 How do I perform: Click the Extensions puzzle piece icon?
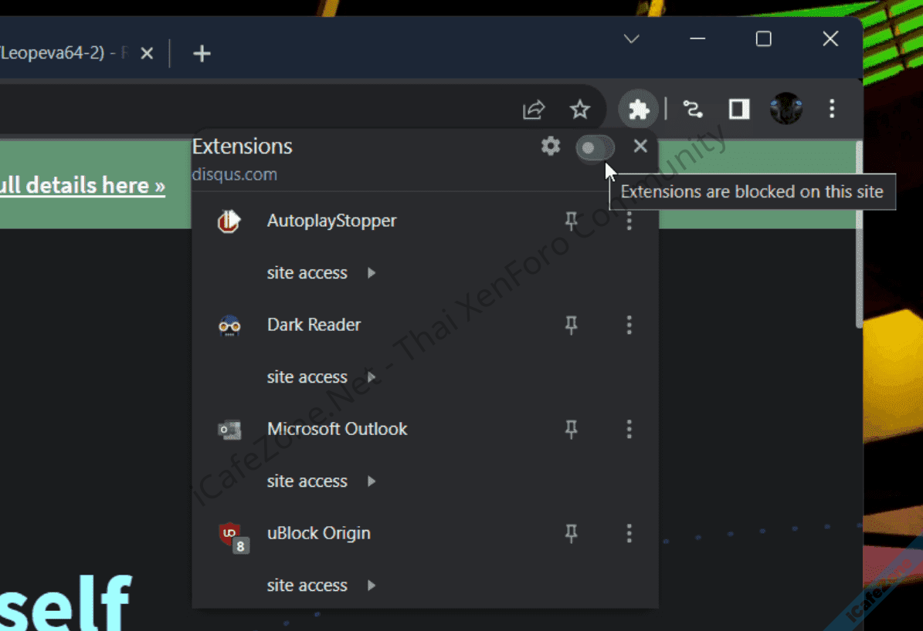(x=639, y=110)
